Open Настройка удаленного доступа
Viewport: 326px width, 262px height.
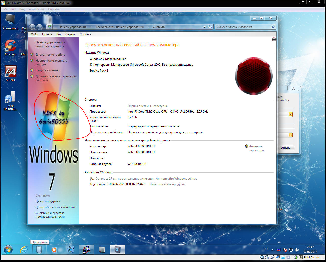52,62
